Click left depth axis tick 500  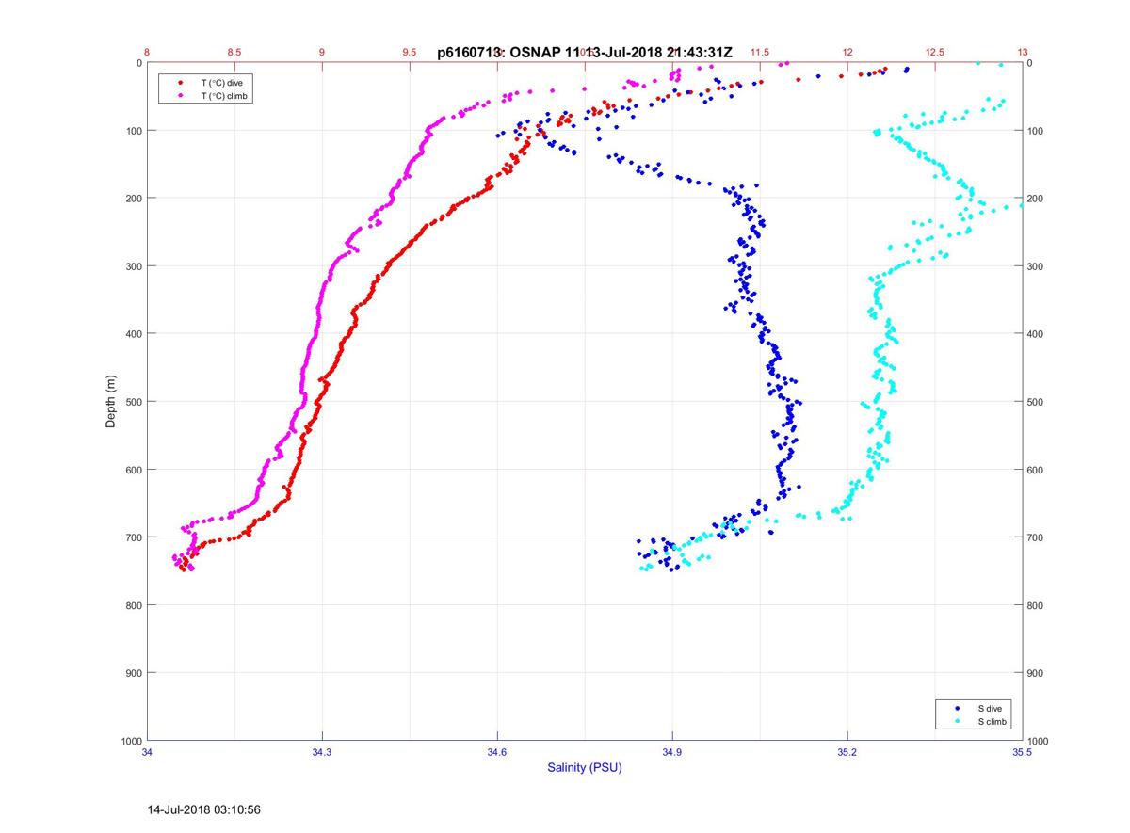click(x=134, y=402)
